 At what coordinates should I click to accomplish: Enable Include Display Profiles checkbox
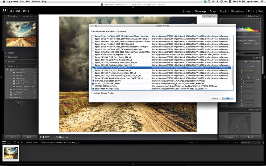click(x=93, y=93)
